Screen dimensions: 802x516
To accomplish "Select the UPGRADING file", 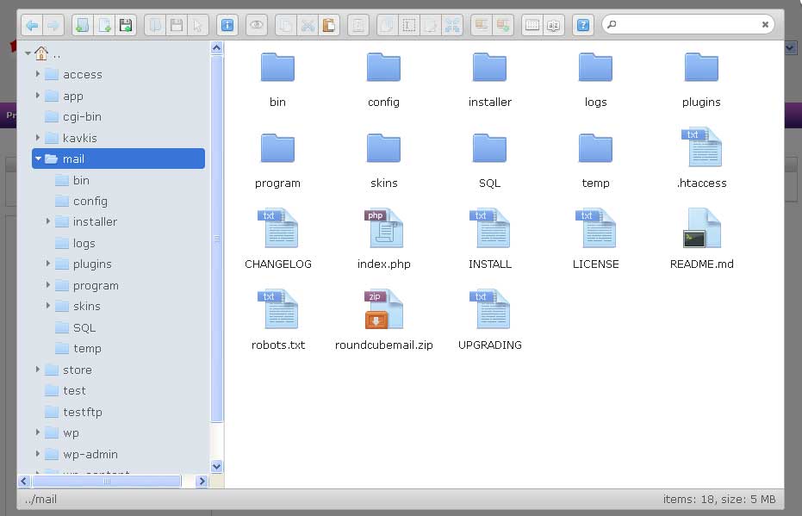I will coord(489,321).
